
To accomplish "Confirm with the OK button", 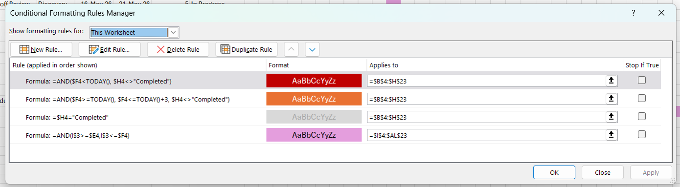I will [x=554, y=172].
